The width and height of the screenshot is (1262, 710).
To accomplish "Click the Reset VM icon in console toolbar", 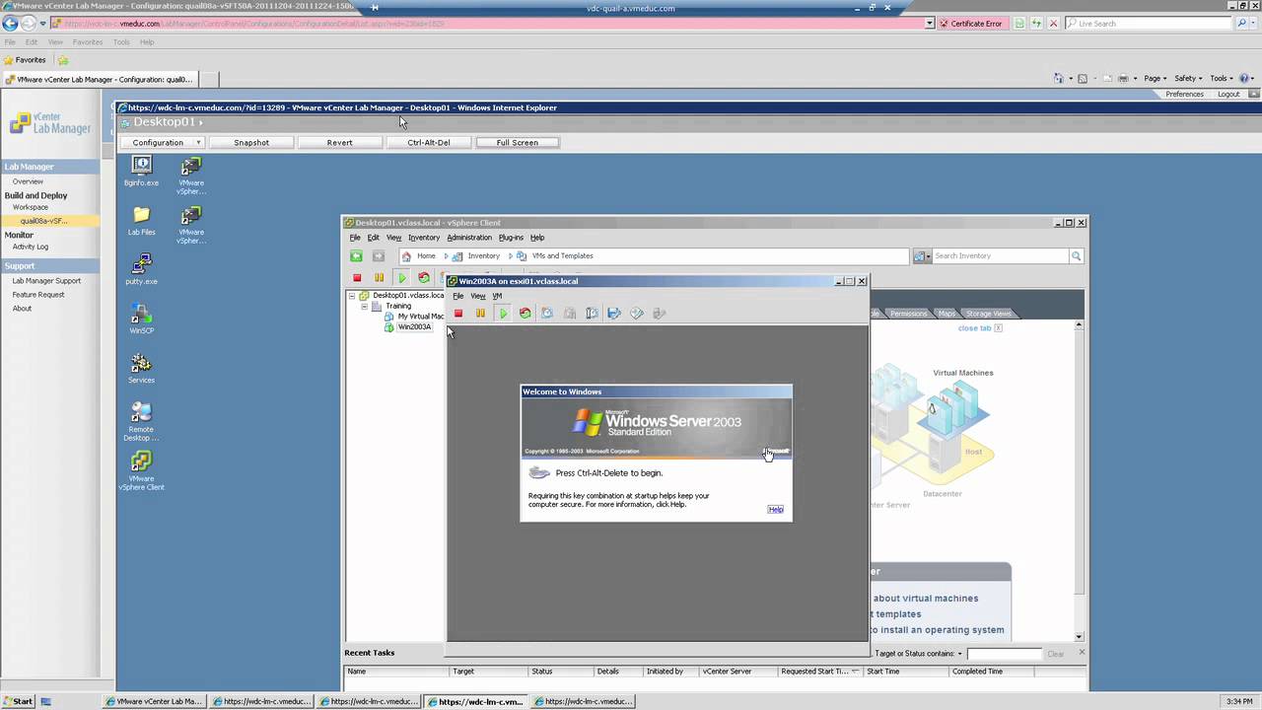I will click(525, 314).
